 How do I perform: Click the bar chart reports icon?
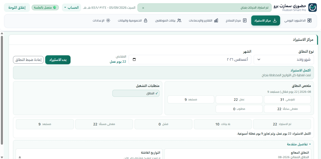(x=216, y=21)
